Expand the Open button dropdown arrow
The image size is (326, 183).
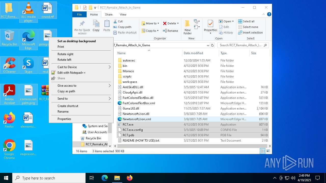point(233,21)
